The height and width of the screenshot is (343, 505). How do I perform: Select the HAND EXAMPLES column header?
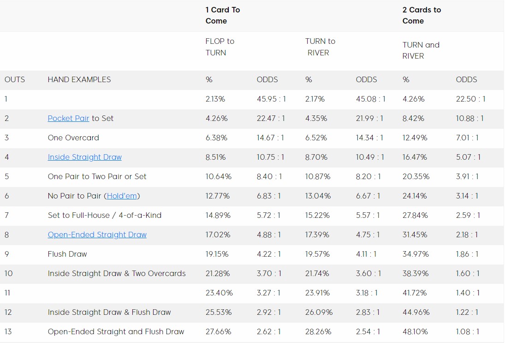79,79
